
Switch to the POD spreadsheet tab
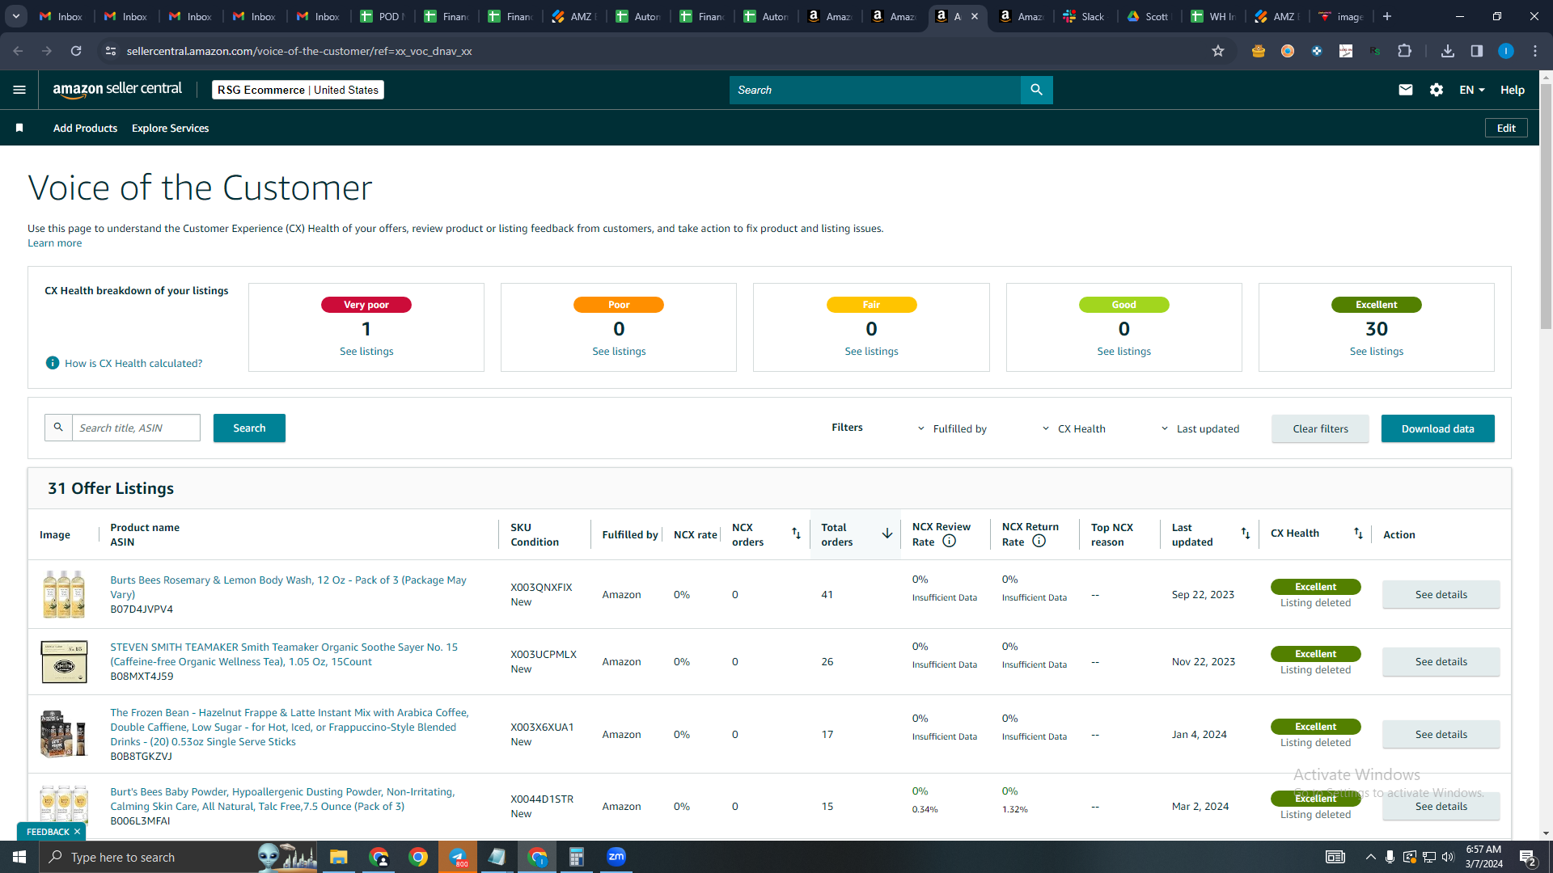tap(383, 16)
